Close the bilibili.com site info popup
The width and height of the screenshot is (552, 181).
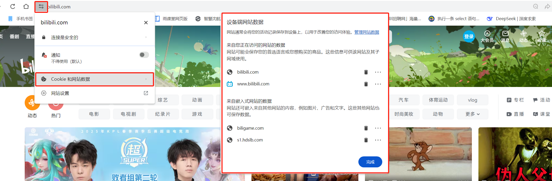(146, 23)
